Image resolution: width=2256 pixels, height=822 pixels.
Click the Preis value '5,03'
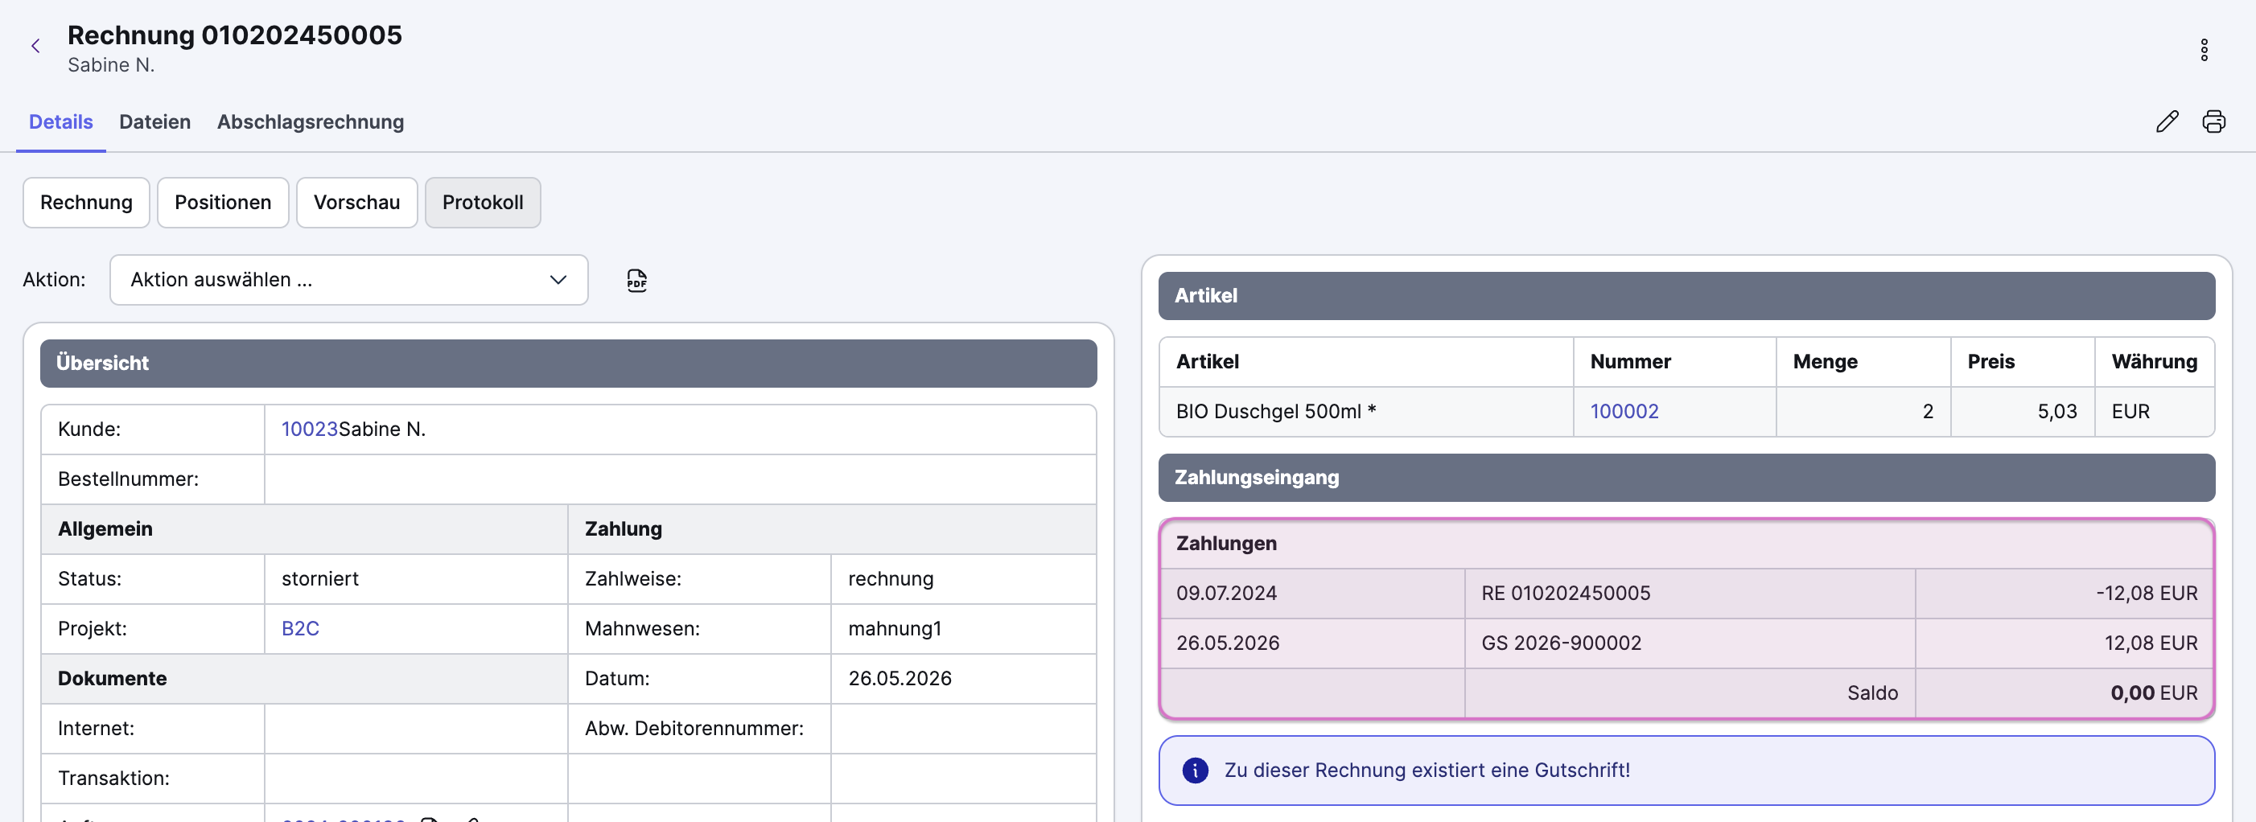pyautogui.click(x=2056, y=412)
